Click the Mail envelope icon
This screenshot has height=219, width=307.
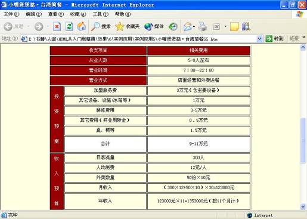click(187, 26)
